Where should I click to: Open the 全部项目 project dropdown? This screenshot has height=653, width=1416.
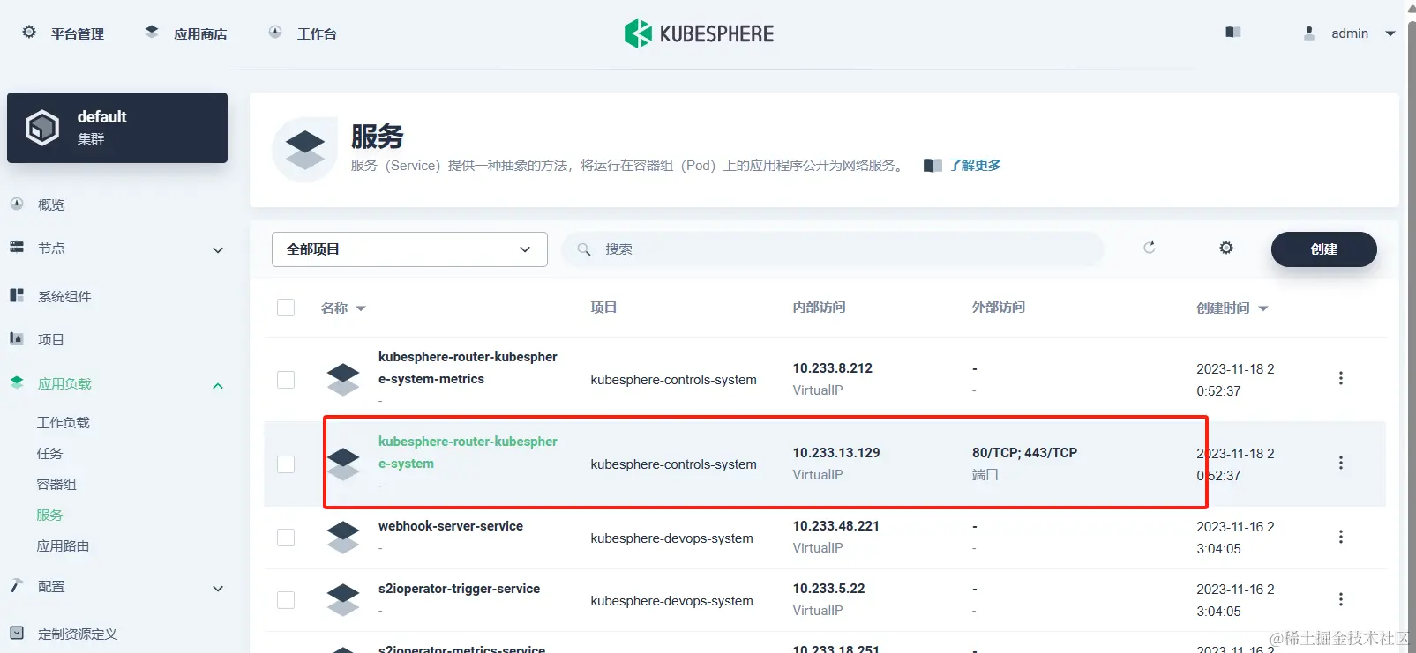point(409,249)
